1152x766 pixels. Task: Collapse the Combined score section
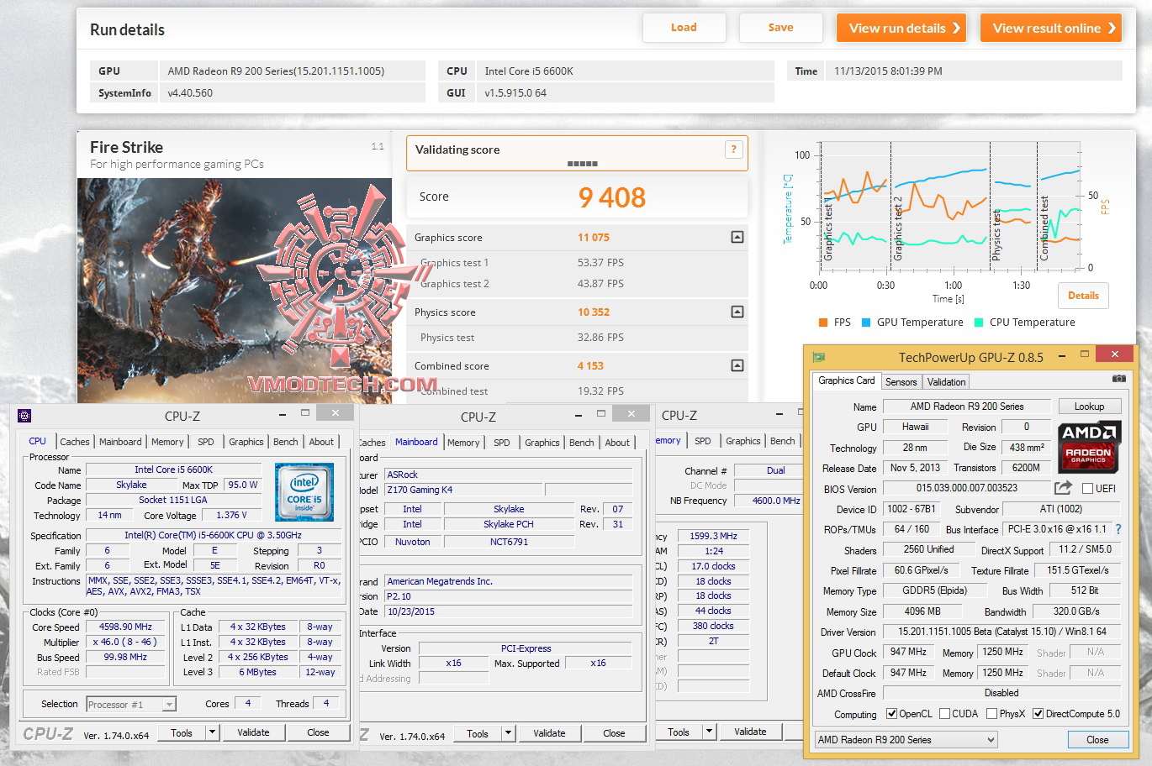737,365
